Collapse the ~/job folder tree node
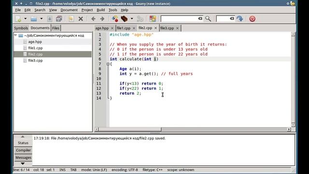 click(x=15, y=35)
